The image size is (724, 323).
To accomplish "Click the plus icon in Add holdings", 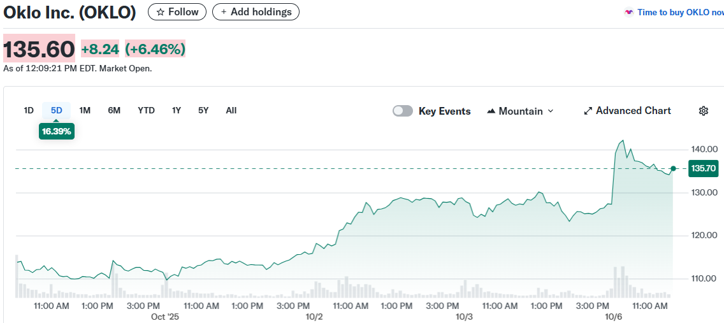I will [224, 12].
